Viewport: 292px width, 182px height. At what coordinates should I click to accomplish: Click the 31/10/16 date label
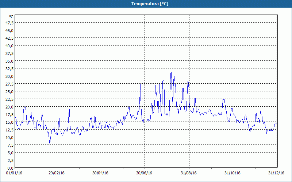coord(232,173)
